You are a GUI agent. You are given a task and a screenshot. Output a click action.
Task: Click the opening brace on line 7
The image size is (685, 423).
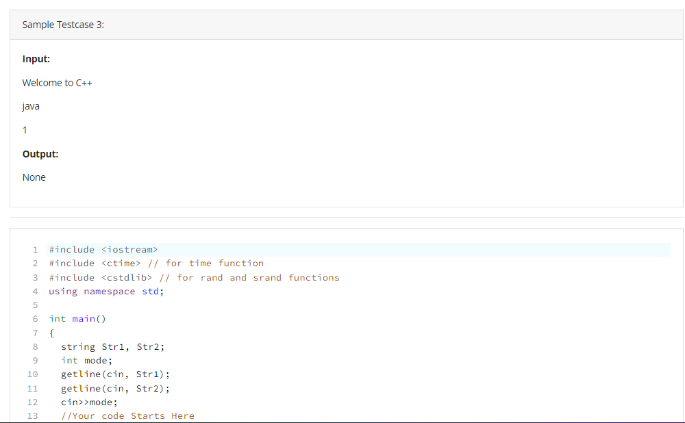click(x=51, y=333)
